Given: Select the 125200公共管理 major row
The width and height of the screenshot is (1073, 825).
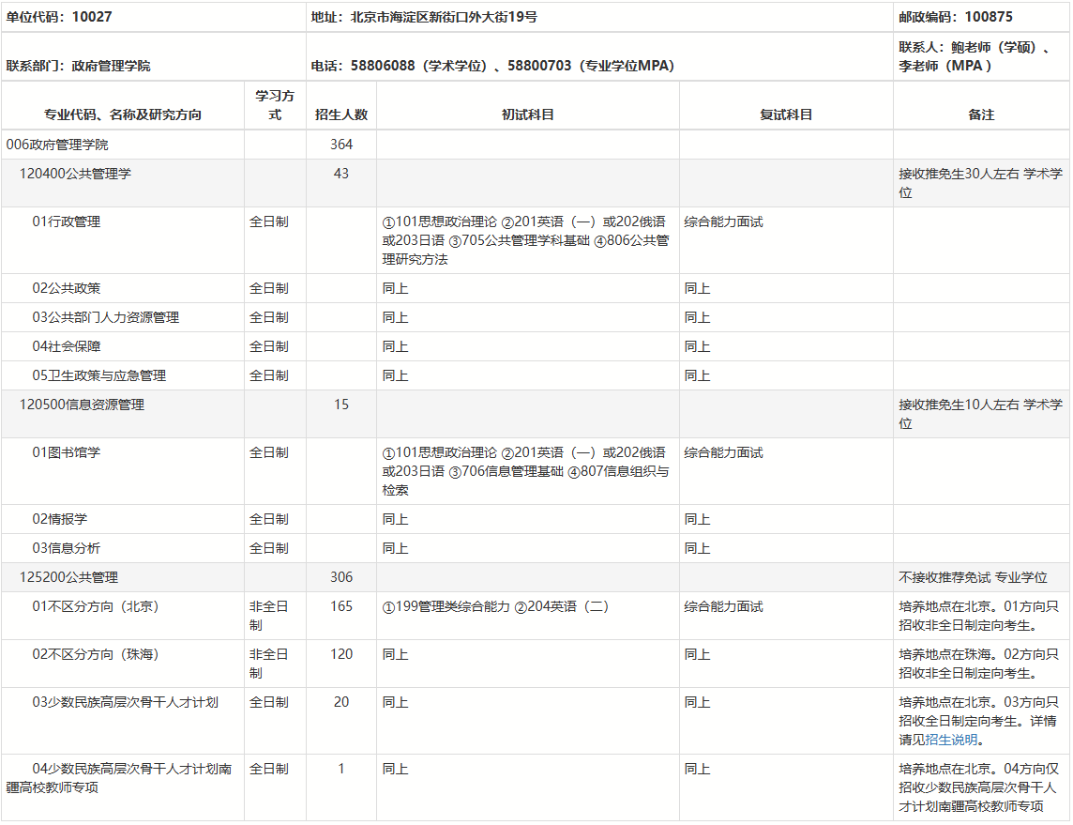Looking at the screenshot, I should 68,577.
